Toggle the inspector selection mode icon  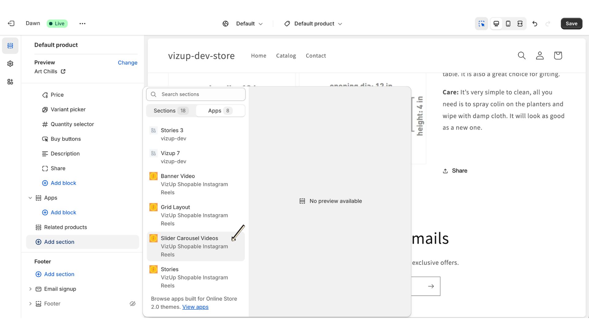click(481, 24)
